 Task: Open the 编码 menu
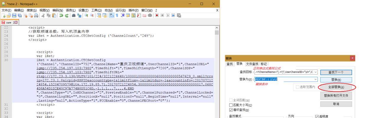point(57,10)
